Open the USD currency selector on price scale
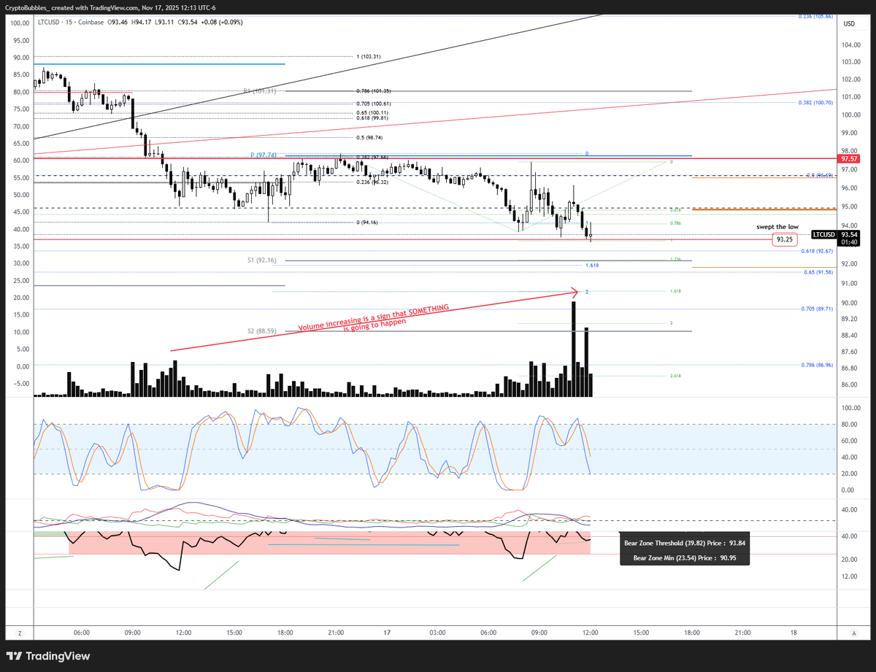Screen dimensions: 876x672 tap(849, 24)
